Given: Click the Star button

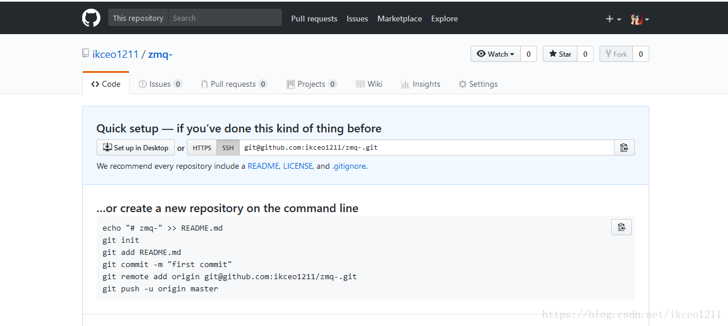Looking at the screenshot, I should [x=560, y=54].
